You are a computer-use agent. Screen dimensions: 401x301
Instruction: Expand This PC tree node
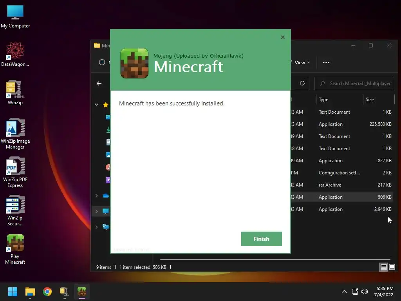click(x=96, y=211)
